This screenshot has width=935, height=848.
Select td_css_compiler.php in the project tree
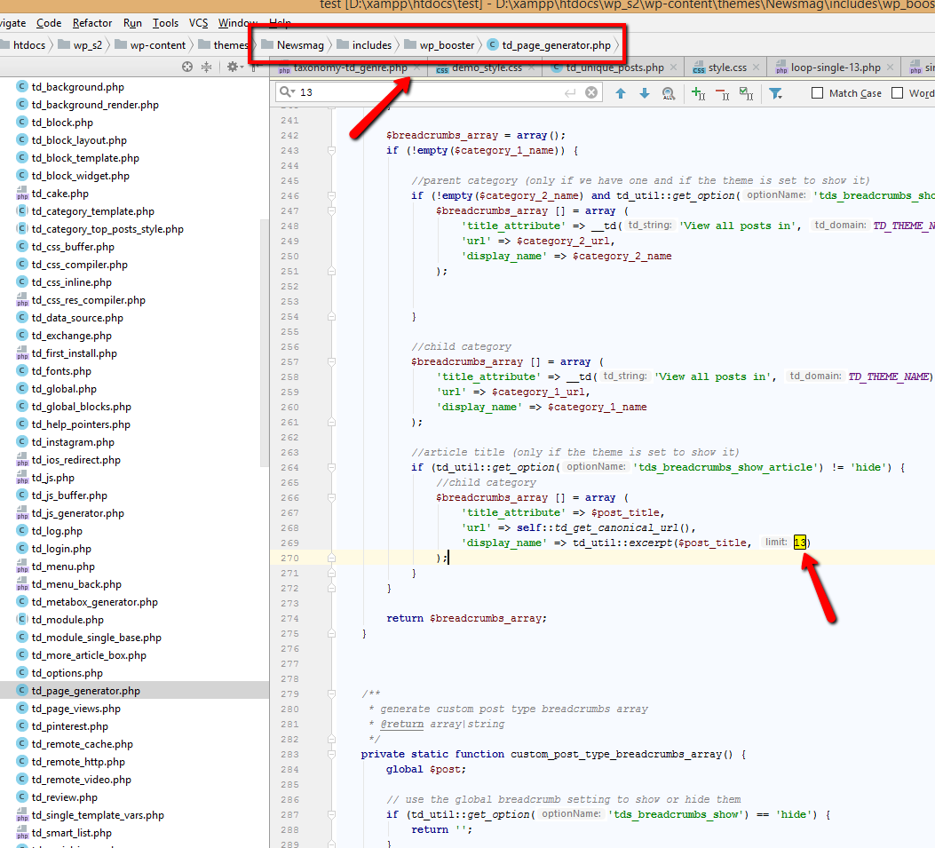click(79, 265)
